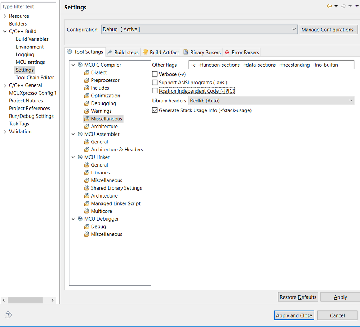This screenshot has width=360, height=327.
Task: Click the Apply button
Action: click(x=340, y=297)
